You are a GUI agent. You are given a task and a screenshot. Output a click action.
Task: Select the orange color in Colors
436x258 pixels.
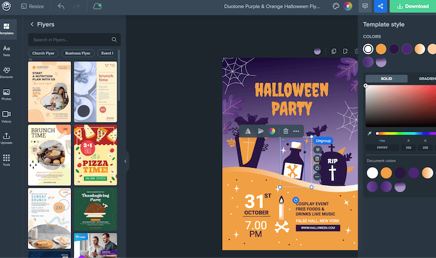(381, 49)
